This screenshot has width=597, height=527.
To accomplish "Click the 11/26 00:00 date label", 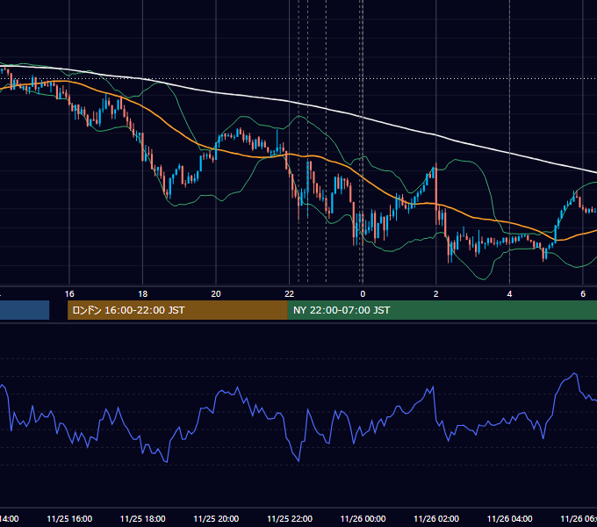I will tap(363, 518).
